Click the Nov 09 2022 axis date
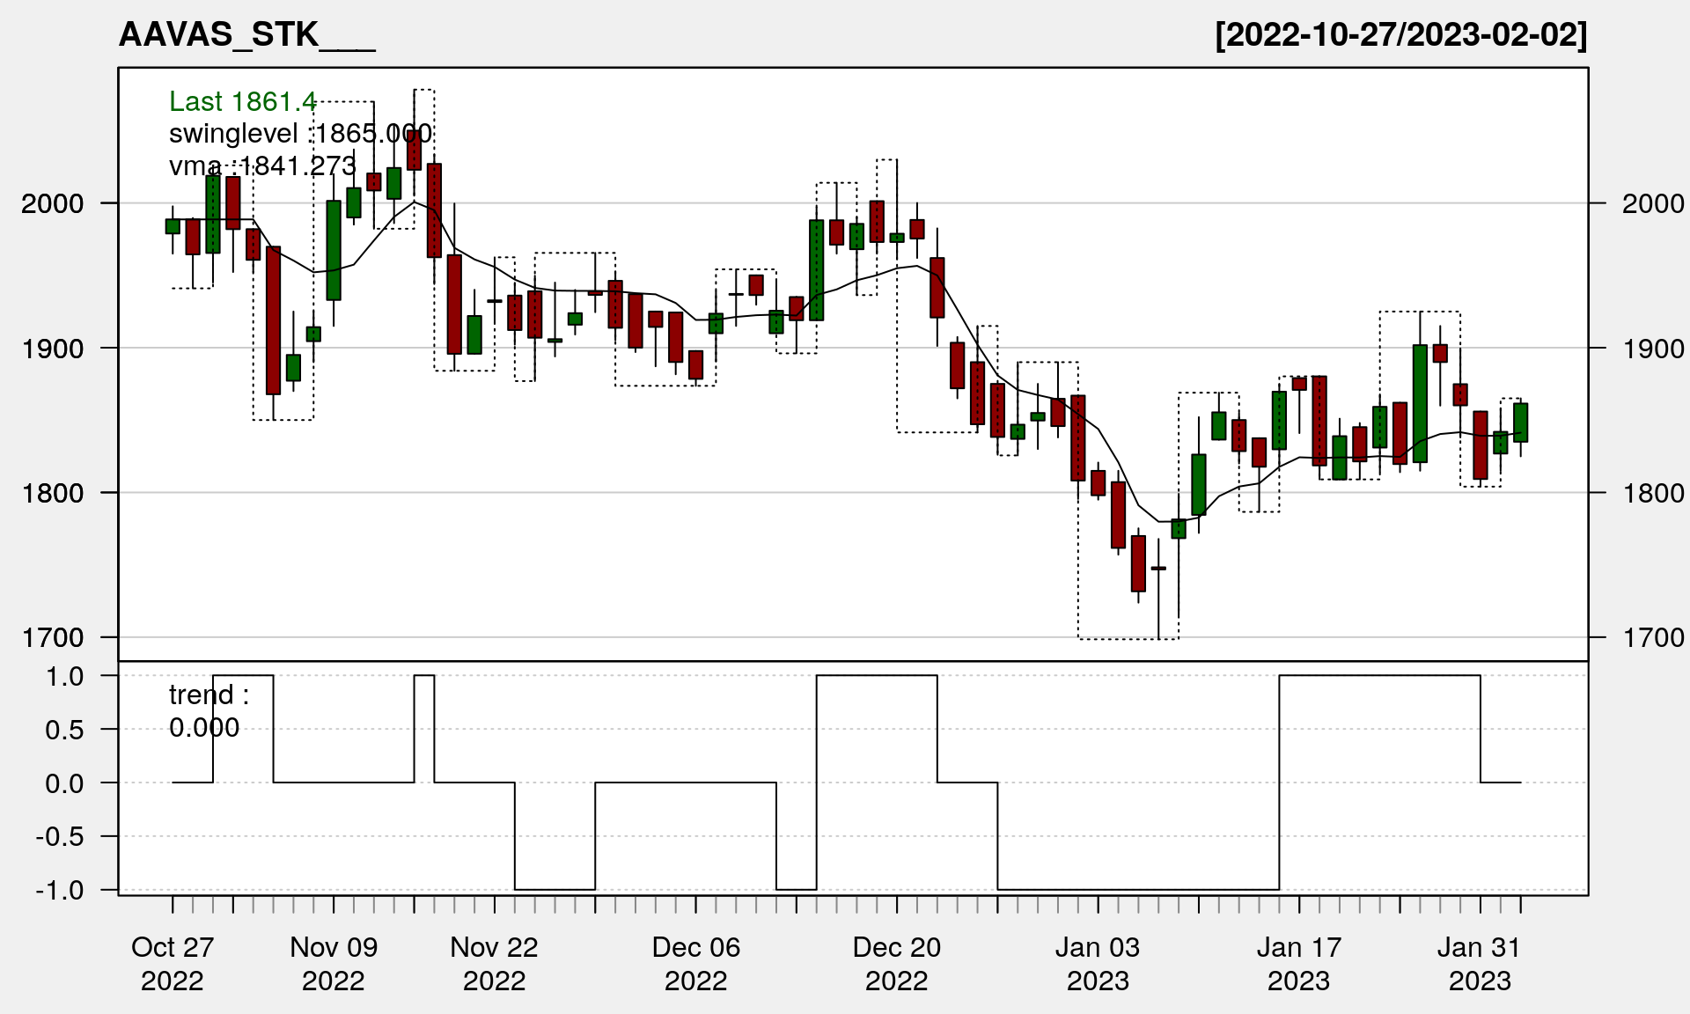Screen dimensions: 1690x1014 pyautogui.click(x=334, y=963)
